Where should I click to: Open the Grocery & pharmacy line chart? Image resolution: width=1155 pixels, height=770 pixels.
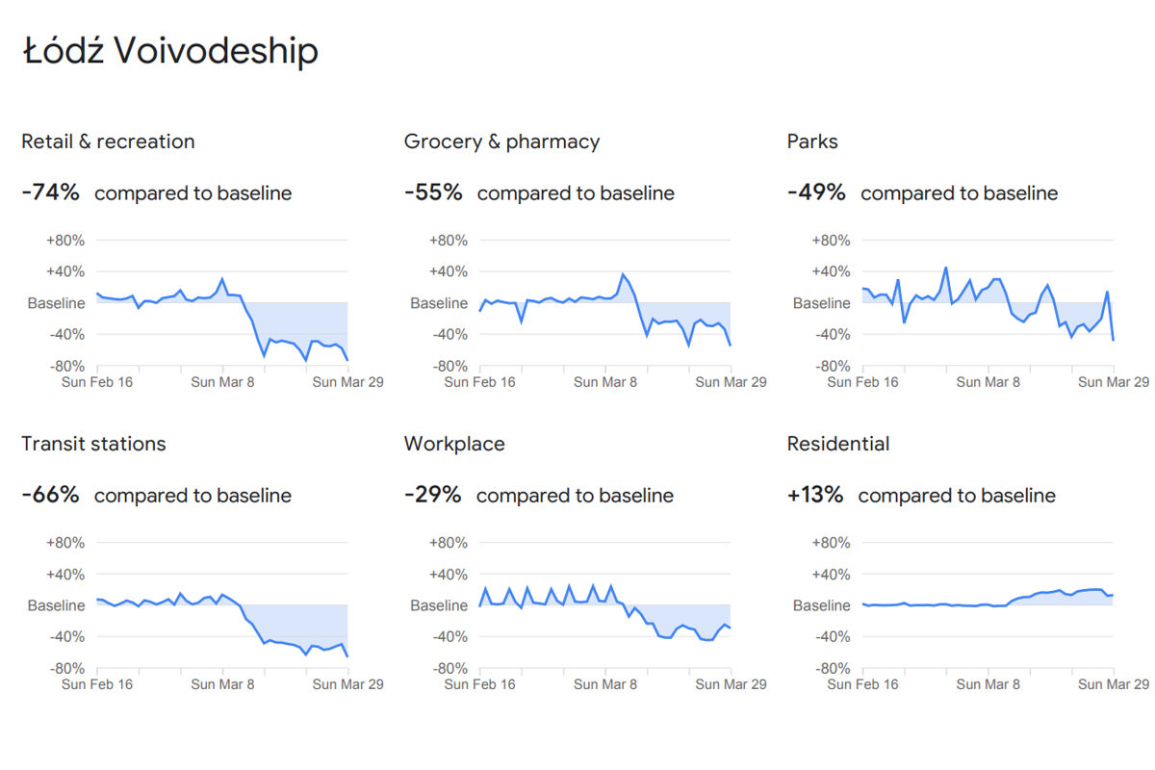coord(604,303)
